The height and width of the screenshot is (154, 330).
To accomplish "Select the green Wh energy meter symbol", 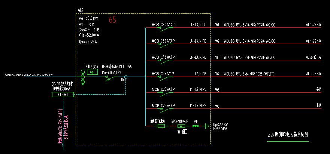I will tap(93, 72).
